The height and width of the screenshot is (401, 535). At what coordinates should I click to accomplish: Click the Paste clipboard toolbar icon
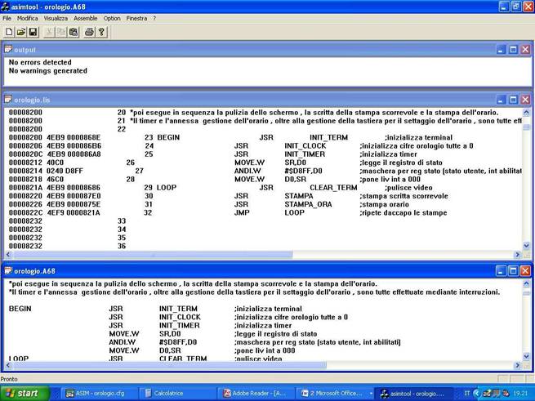(x=74, y=32)
